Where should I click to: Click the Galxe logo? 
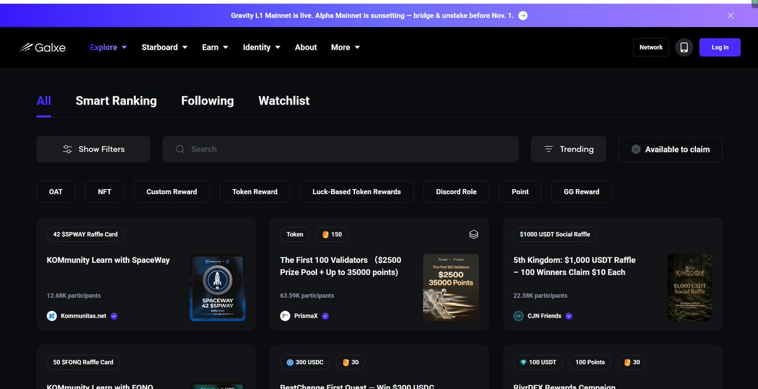(42, 47)
